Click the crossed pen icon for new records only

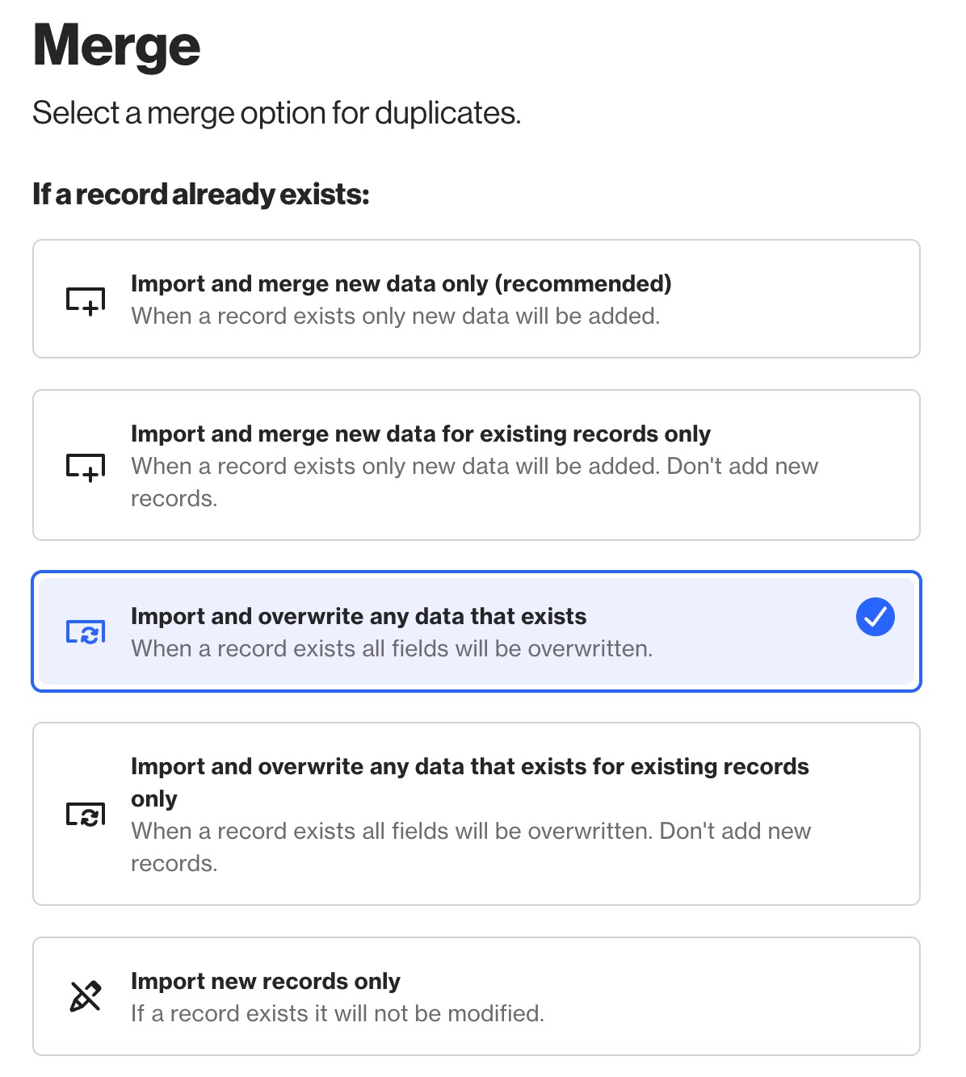(x=84, y=996)
